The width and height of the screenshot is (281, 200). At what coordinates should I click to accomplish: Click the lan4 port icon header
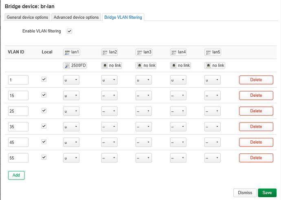click(178, 52)
